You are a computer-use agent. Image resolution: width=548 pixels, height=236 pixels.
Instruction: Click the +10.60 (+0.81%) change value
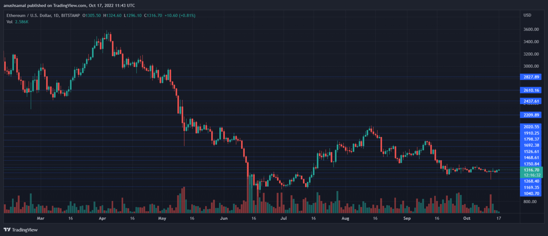180,15
